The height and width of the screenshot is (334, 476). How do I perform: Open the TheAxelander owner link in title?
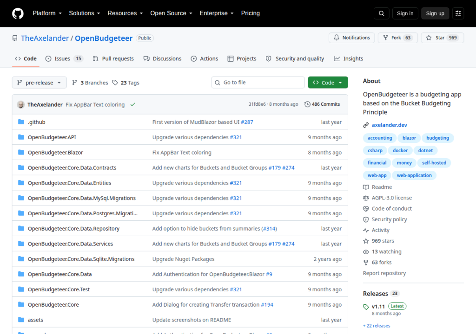click(45, 38)
